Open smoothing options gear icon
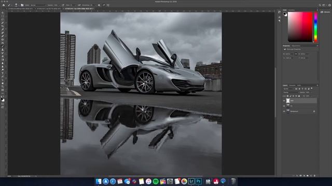Screen dimensions: 332x186 click(x=99, y=5)
